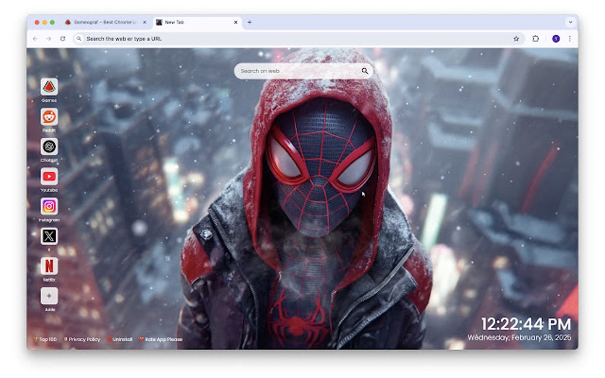Click the search magnifier in the web search bar
This screenshot has width=605, height=378.
tap(364, 71)
